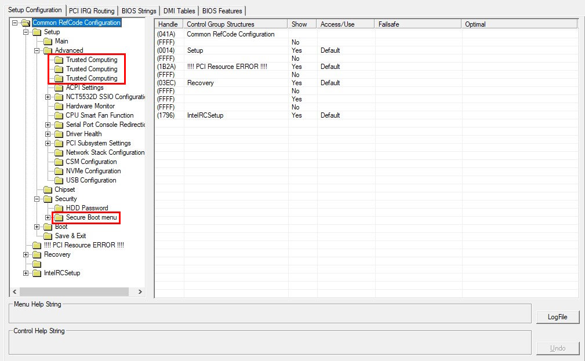Select the Network Stack Configuration tree item
Screen dimensions: 585x361
point(104,152)
